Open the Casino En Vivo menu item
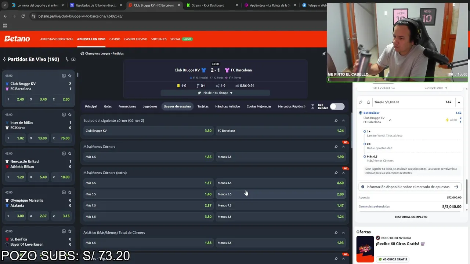This screenshot has width=470, height=264. coord(135,39)
